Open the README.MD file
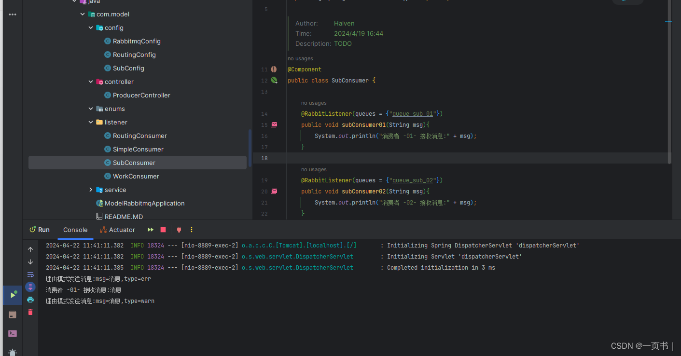Viewport: 681px width, 356px height. 124,217
